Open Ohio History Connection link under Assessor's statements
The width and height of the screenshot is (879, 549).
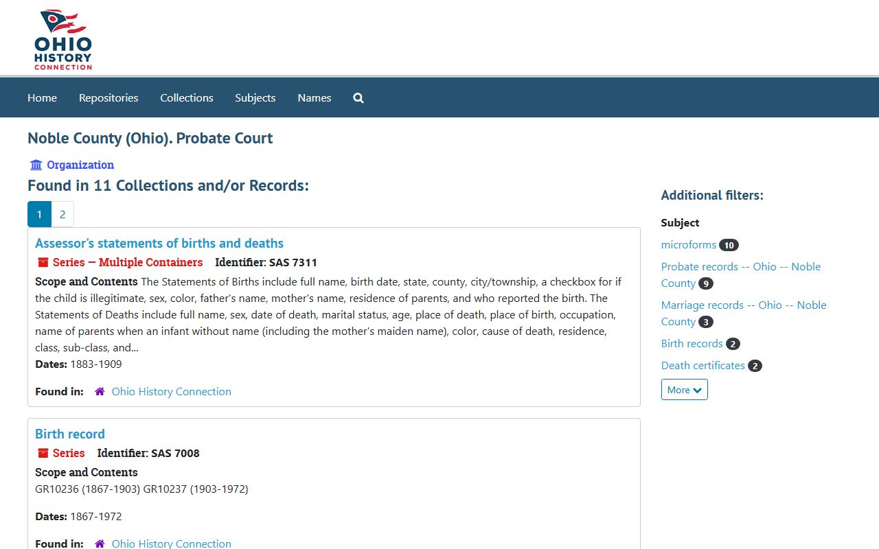(172, 391)
